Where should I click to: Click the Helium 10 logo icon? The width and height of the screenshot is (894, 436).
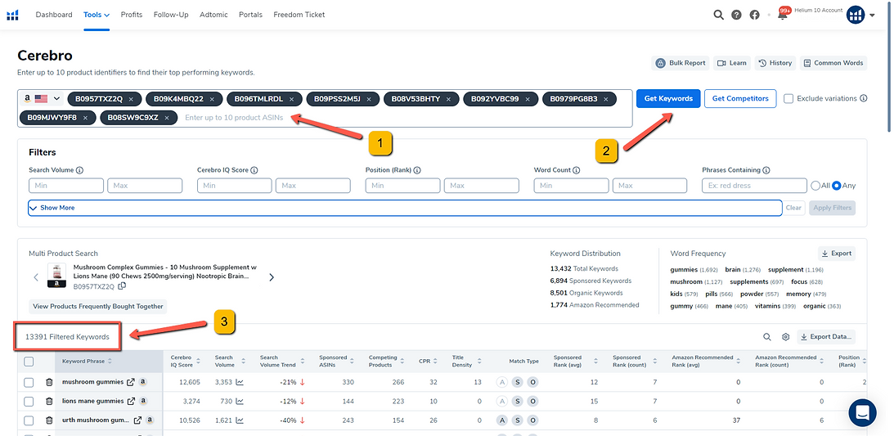click(12, 15)
